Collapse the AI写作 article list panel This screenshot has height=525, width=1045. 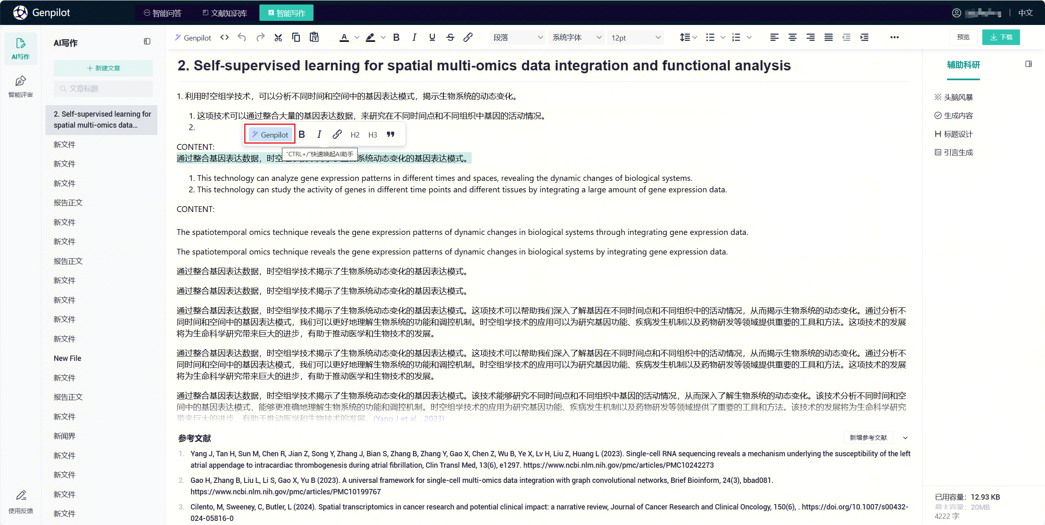point(147,41)
